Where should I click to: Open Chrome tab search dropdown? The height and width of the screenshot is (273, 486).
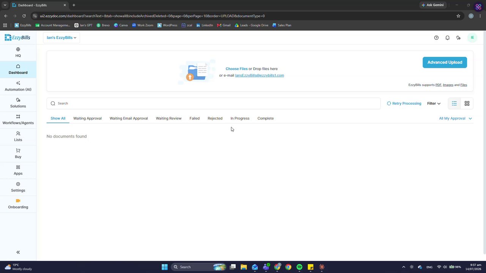pos(5,5)
